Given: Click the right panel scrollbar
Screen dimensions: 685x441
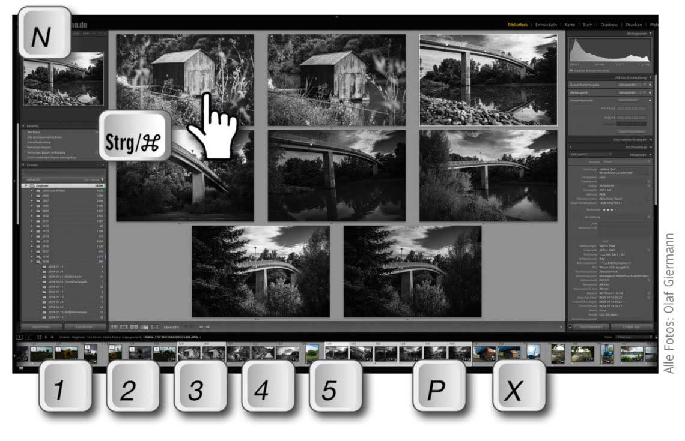Looking at the screenshot, I should coord(656,140).
